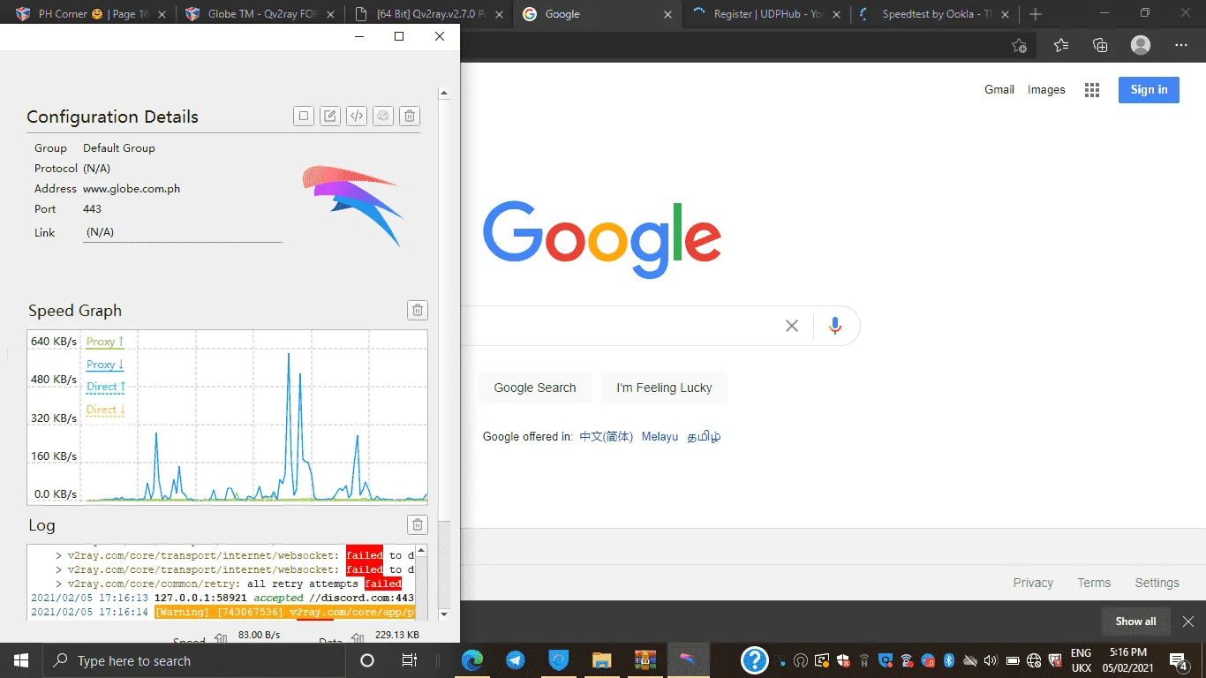1206x678 pixels.
Task: Open a new browser tab
Action: (1036, 14)
